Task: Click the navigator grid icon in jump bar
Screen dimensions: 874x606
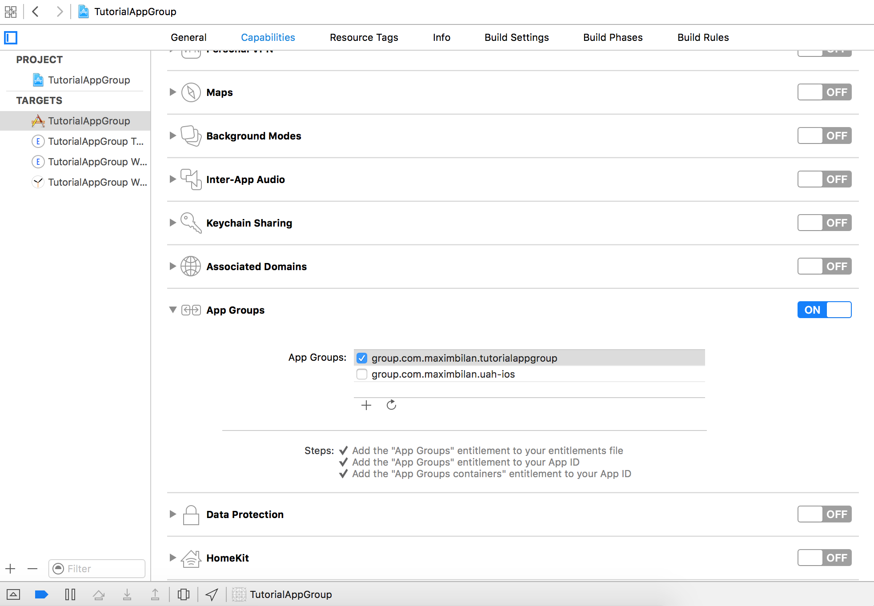Action: (x=11, y=12)
